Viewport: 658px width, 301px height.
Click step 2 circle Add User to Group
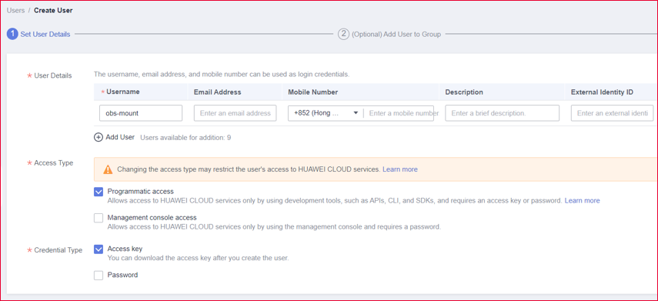[x=344, y=34]
